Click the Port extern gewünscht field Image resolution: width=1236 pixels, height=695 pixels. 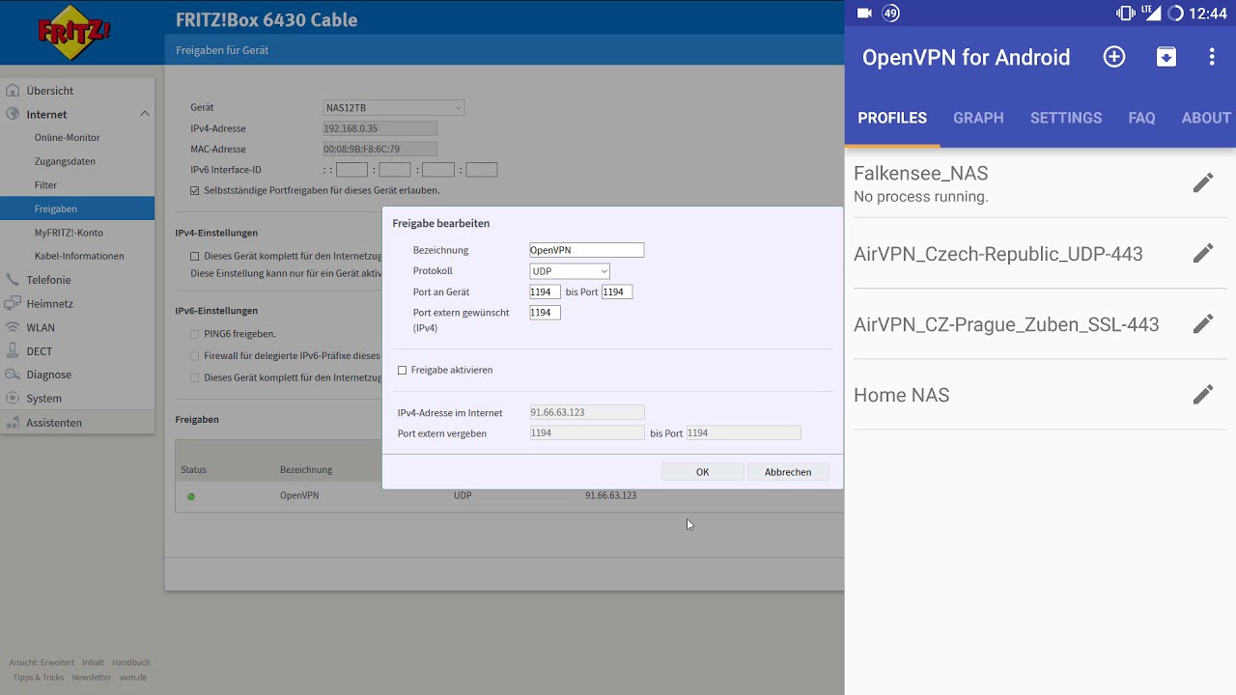coord(545,313)
